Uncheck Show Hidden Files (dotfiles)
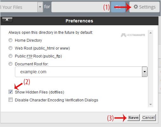The image size is (161, 127). pyautogui.click(x=10, y=92)
